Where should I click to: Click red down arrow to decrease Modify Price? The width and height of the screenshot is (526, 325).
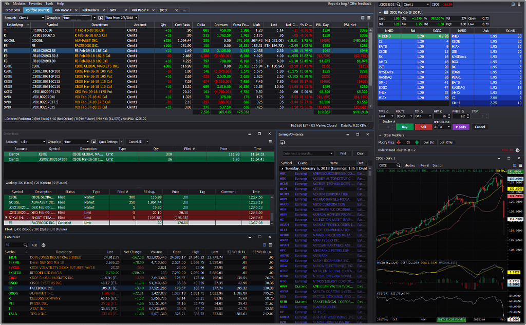(x=399, y=142)
